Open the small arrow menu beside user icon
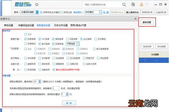 (x=147, y=5)
